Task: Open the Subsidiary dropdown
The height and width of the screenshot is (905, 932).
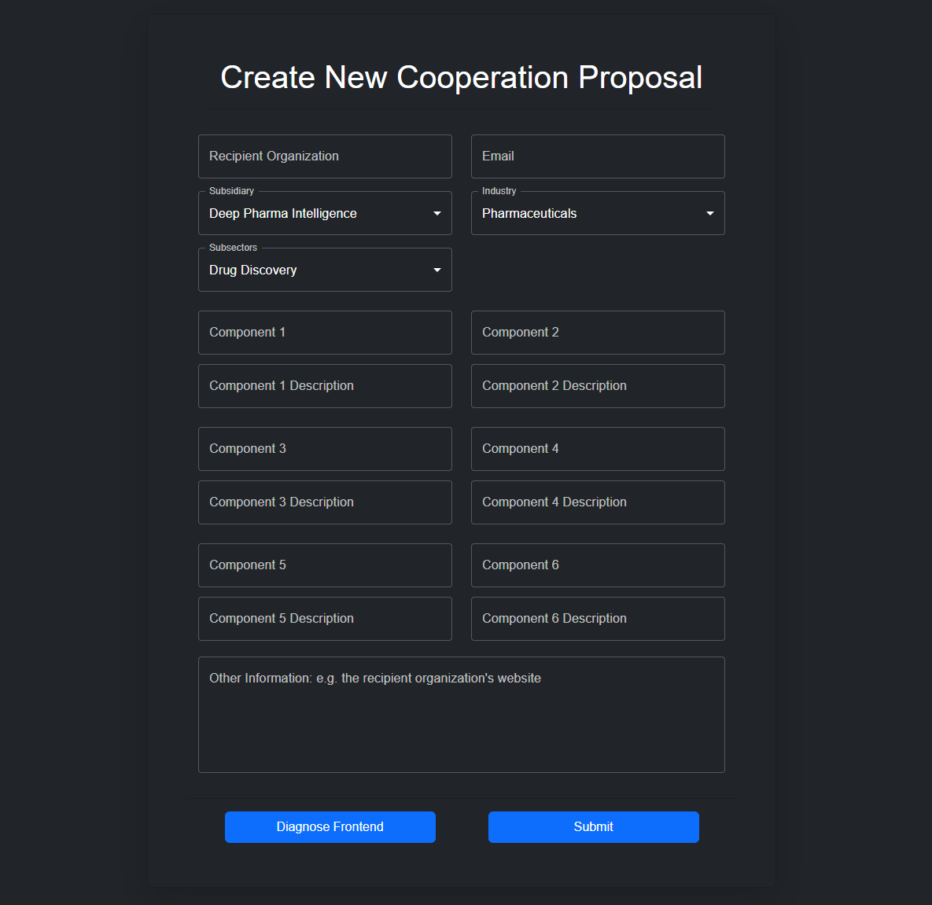Action: (325, 213)
